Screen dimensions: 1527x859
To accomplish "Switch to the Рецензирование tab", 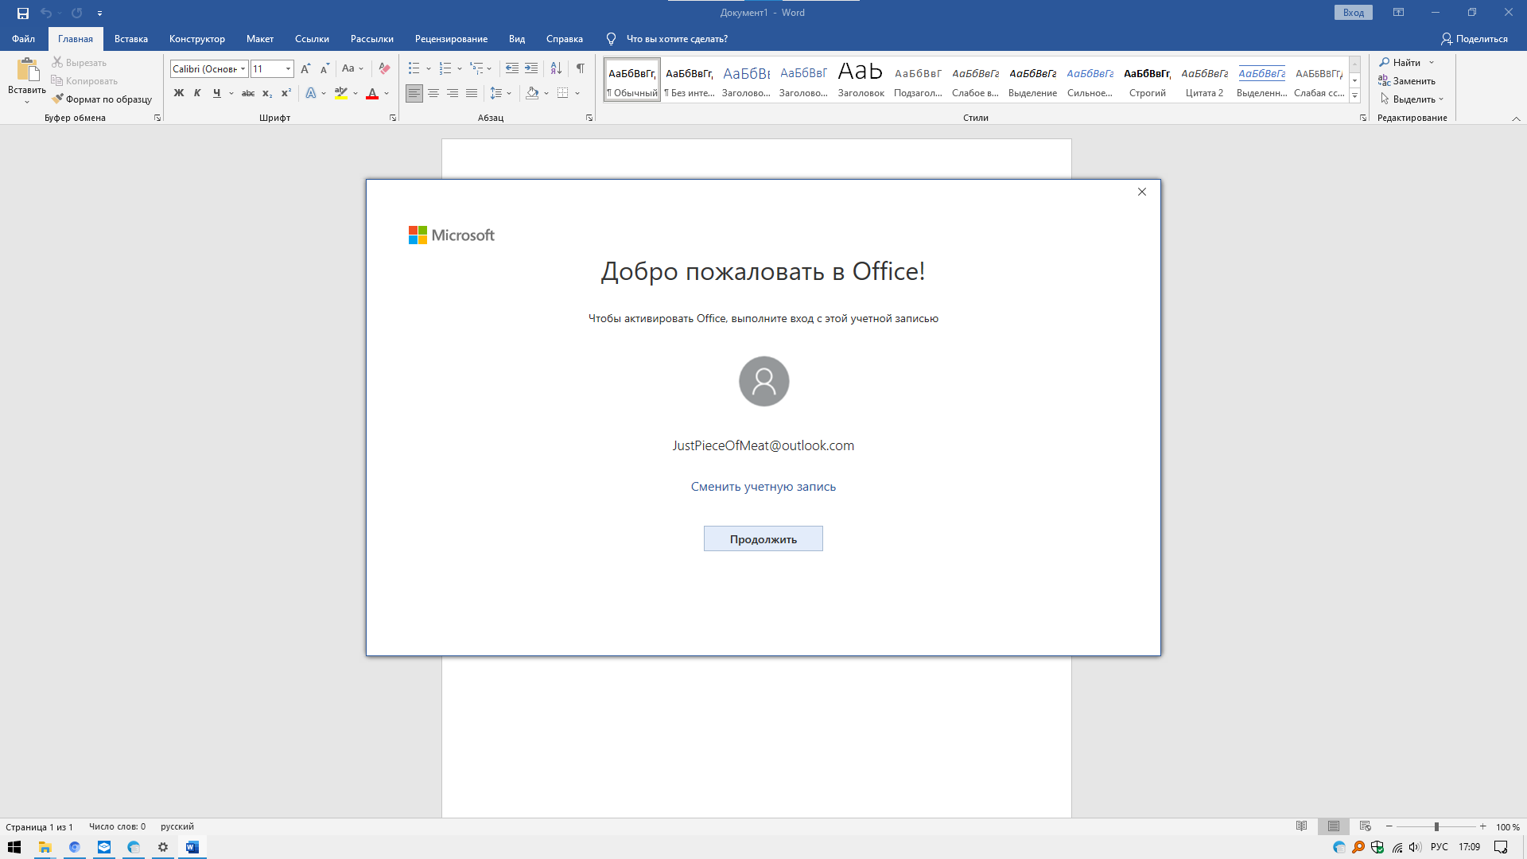I will click(x=451, y=38).
